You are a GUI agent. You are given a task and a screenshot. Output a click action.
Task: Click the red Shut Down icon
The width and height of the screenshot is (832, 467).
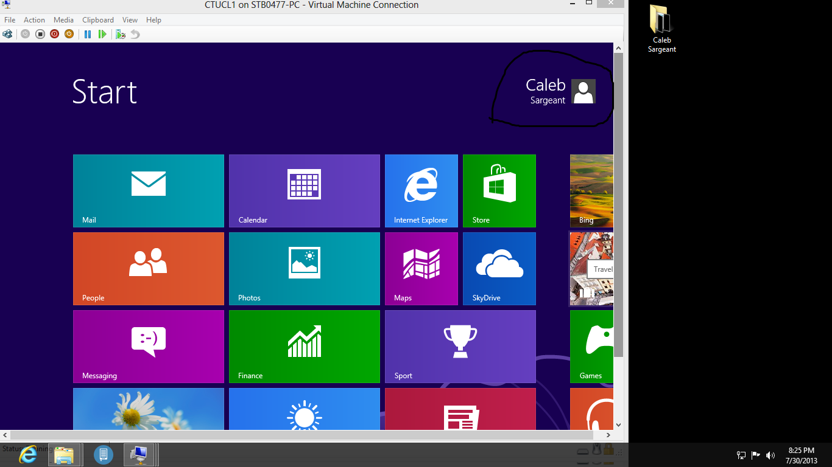point(54,34)
